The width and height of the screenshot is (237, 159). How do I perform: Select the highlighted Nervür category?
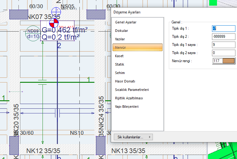tap(137, 47)
